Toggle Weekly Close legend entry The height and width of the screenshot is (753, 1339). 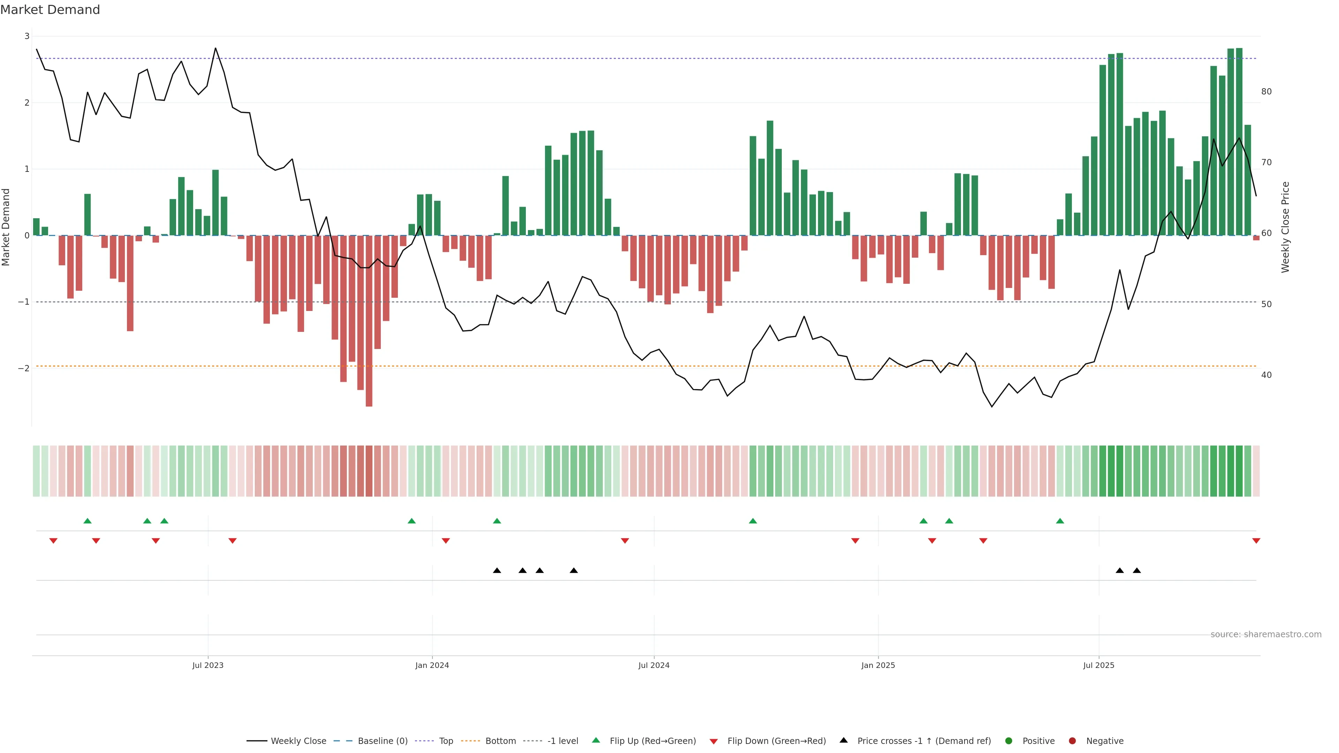tap(298, 740)
